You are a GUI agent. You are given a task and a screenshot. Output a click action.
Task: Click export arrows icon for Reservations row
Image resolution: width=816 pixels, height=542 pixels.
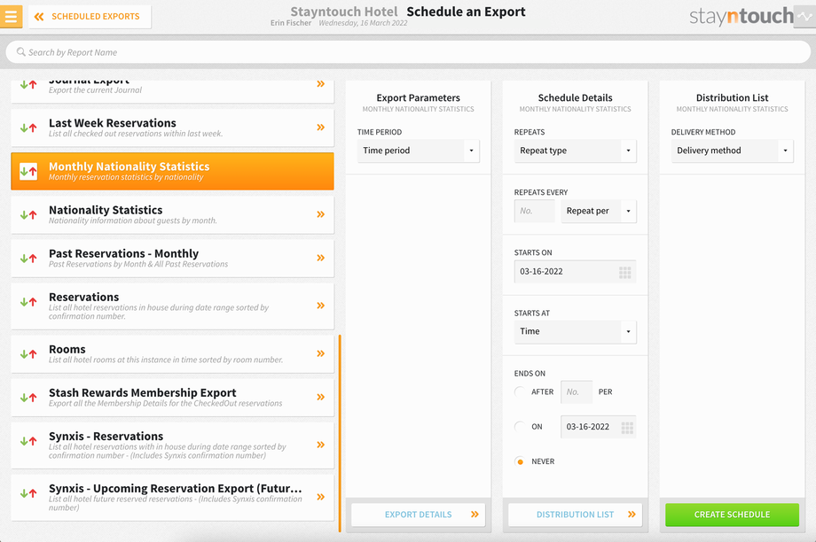click(28, 302)
